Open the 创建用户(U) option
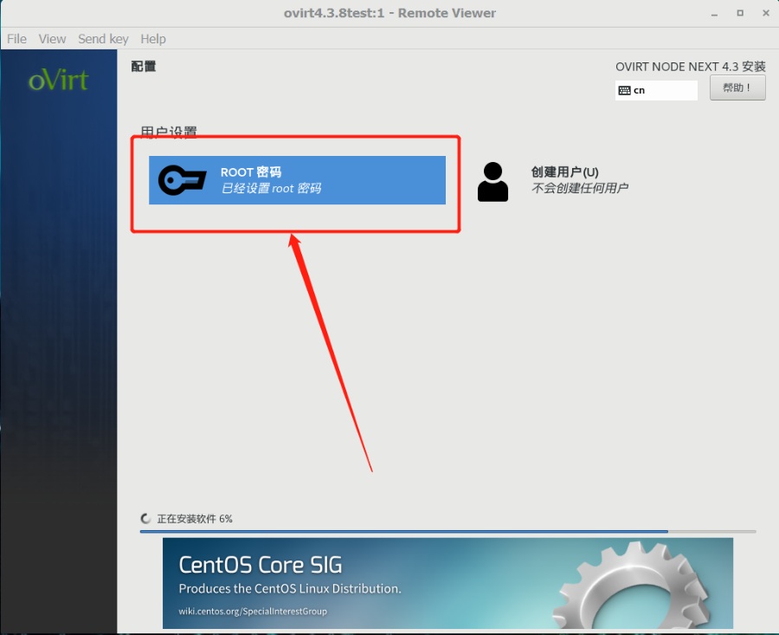The width and height of the screenshot is (779, 635). click(564, 172)
